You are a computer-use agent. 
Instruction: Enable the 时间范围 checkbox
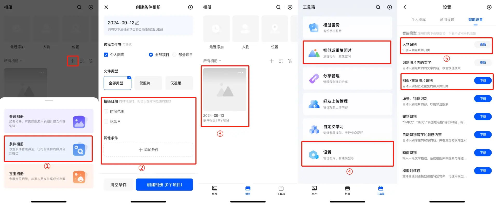click(106, 112)
